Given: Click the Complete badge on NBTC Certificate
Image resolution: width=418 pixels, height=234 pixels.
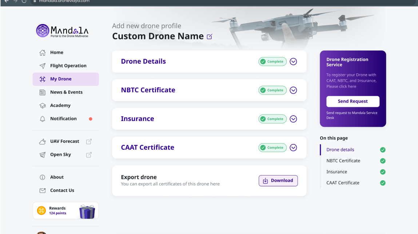Looking at the screenshot, I should (x=272, y=90).
